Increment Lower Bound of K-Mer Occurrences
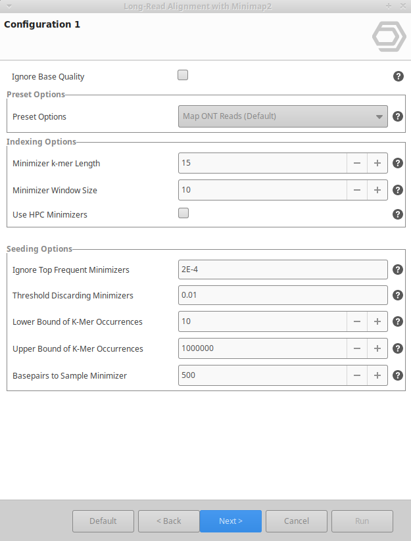Viewport: 411px width, 541px height. [x=377, y=321]
